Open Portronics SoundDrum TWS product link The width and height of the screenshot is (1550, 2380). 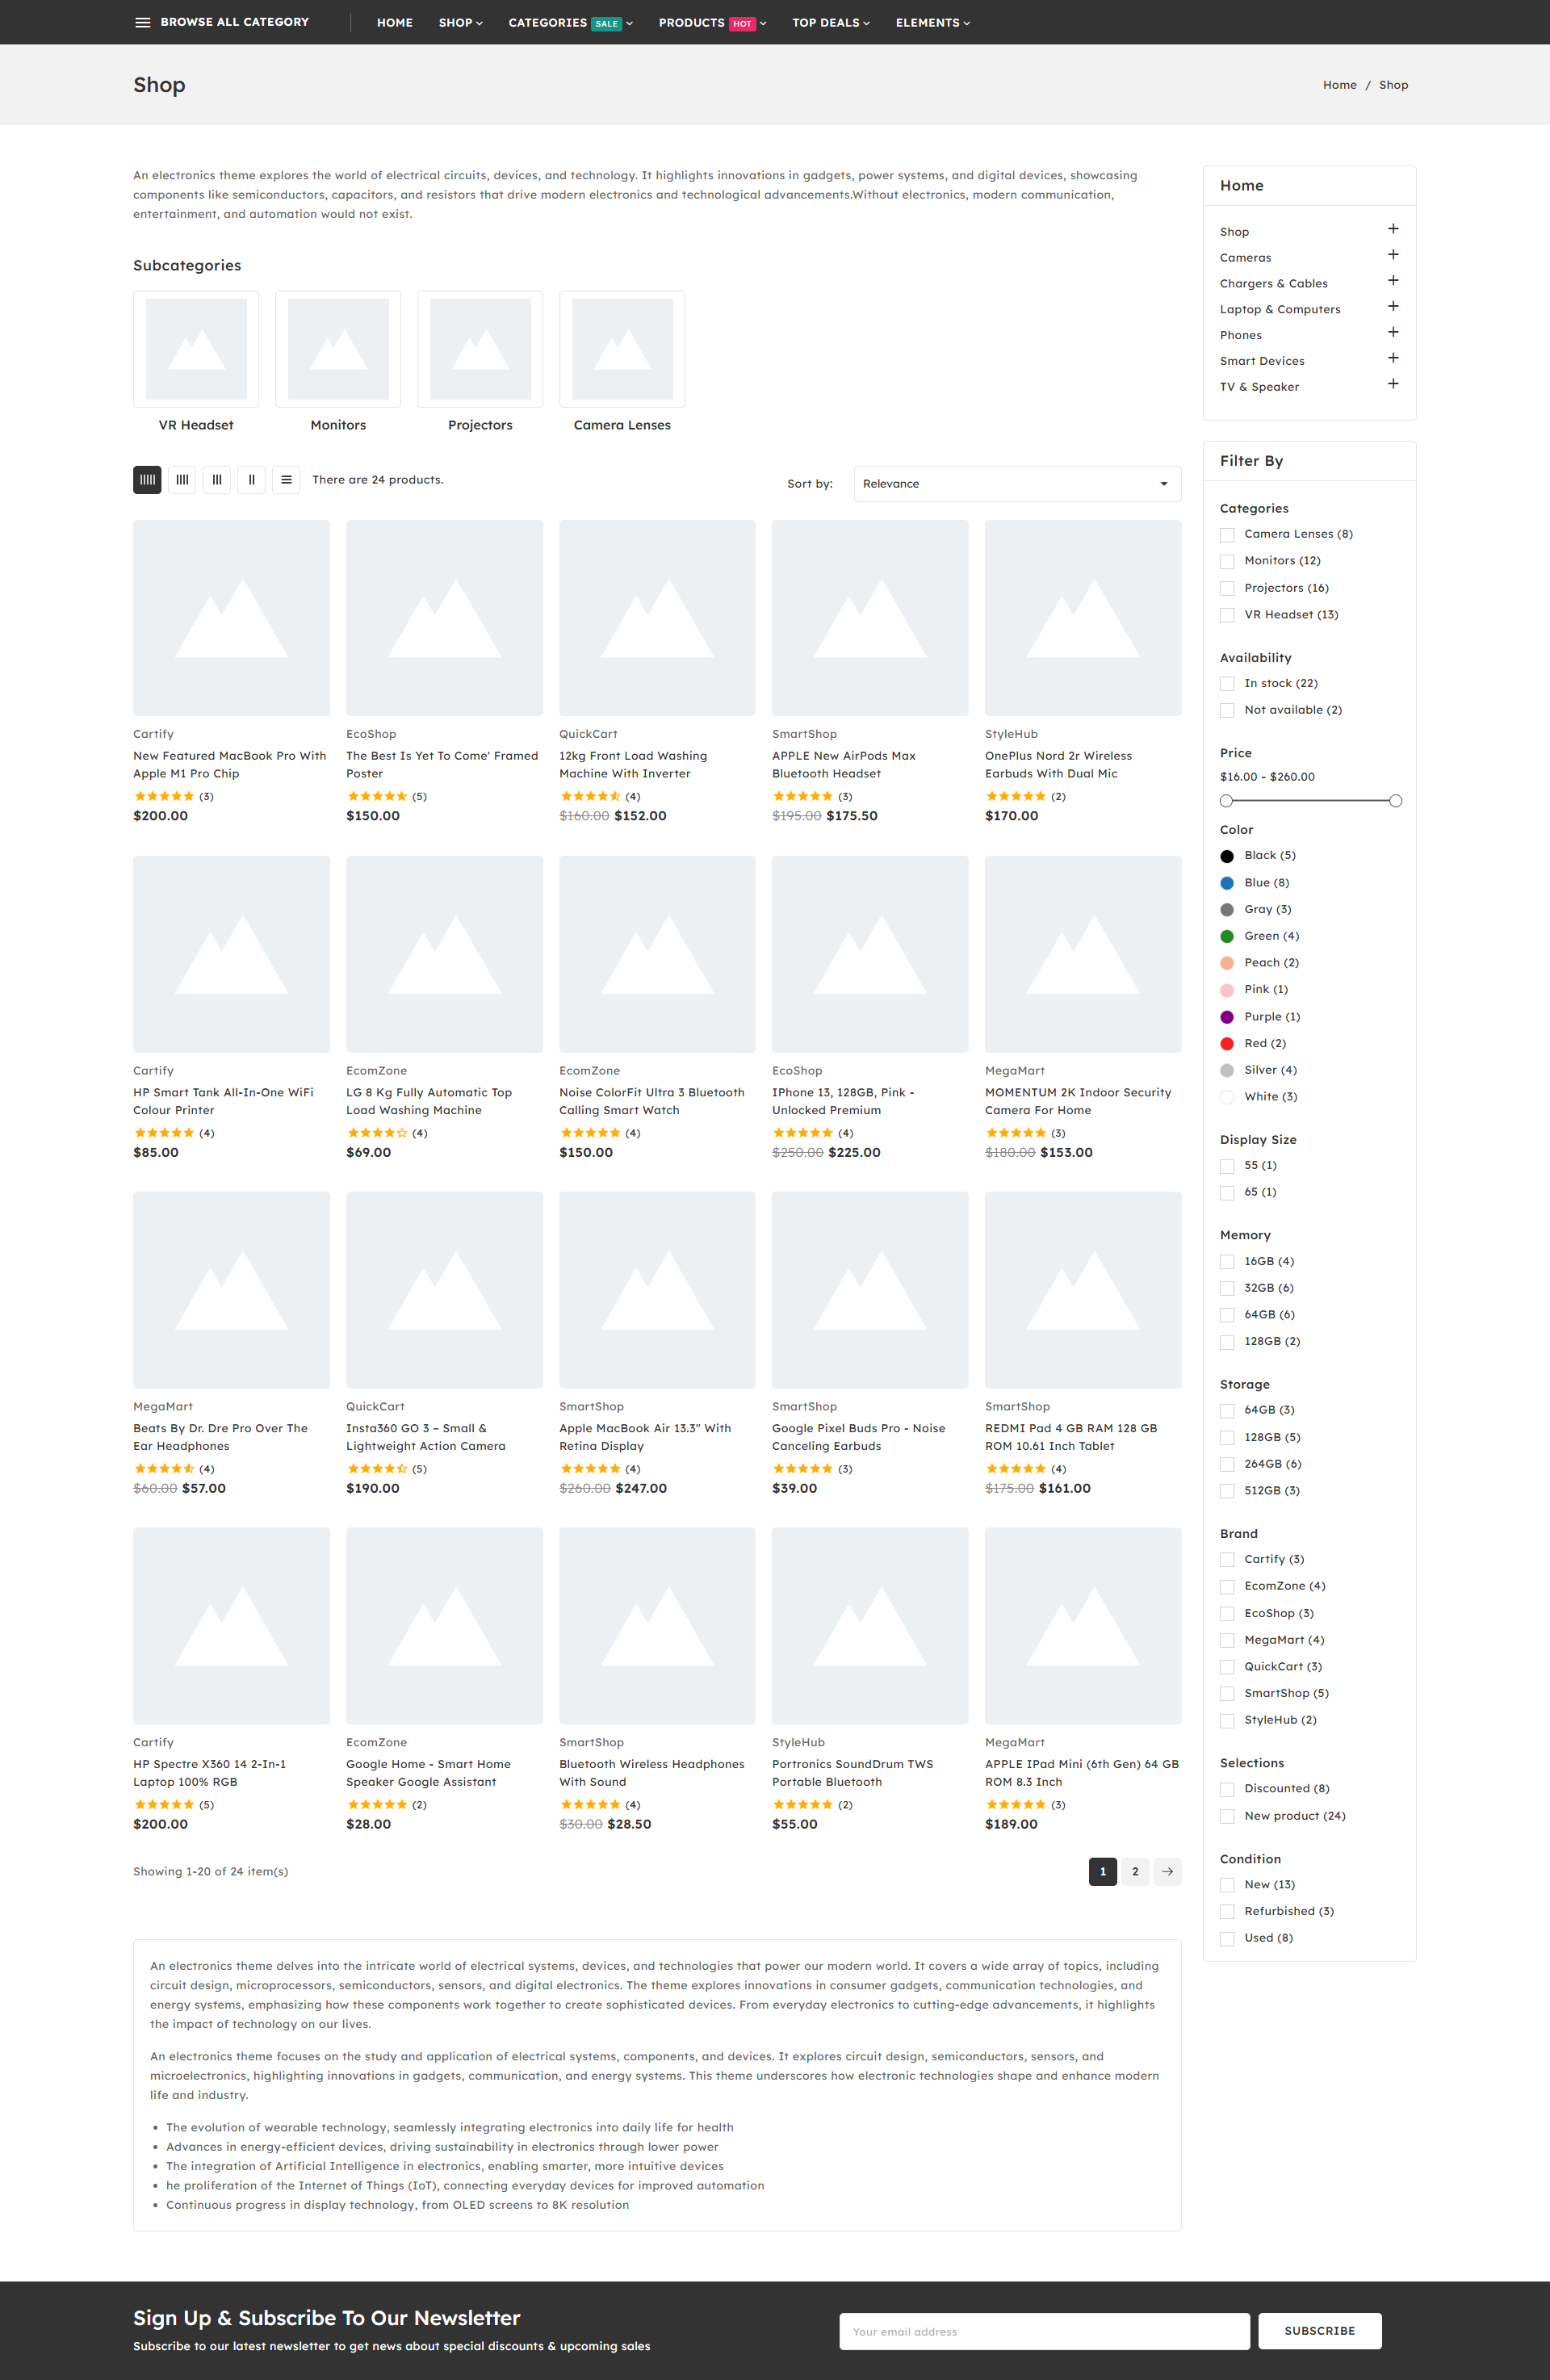click(x=852, y=1773)
